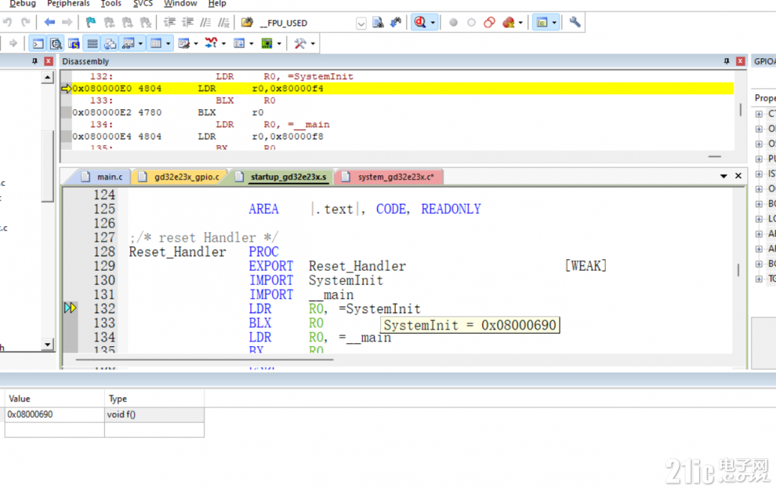
Task: Open dropdown arrow next to debug magnifier icon
Action: pos(433,23)
